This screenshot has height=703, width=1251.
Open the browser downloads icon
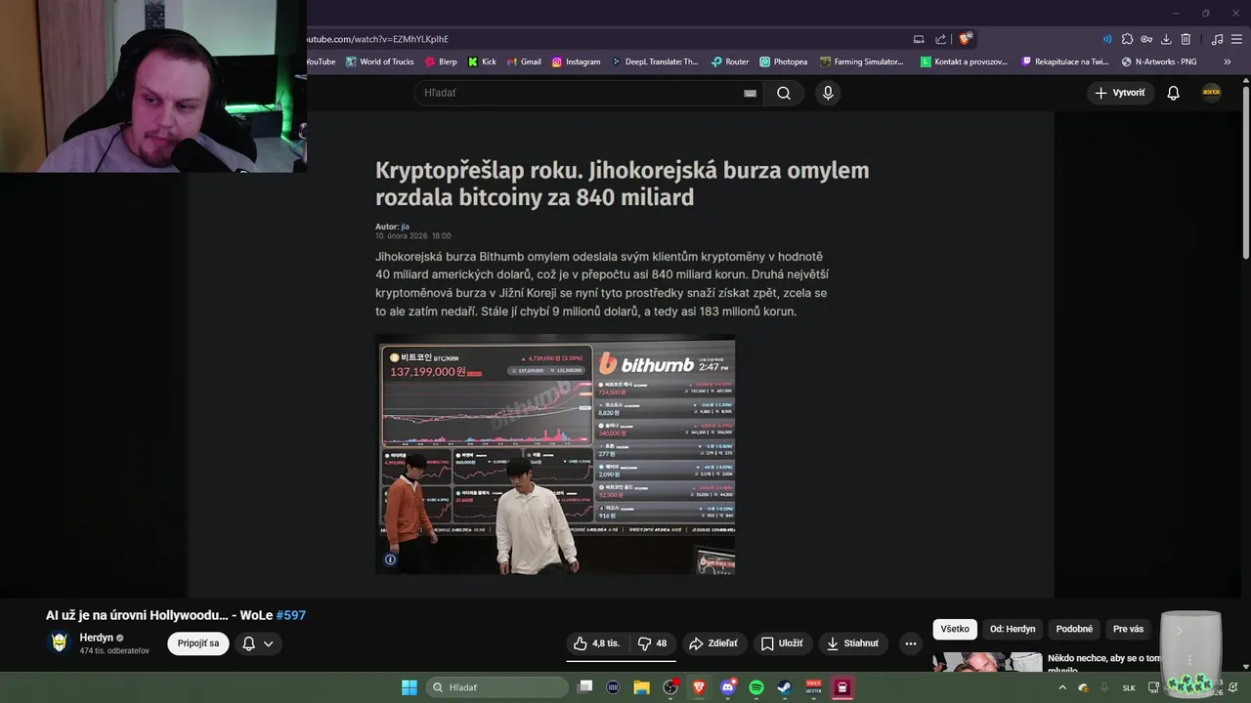[x=1166, y=39]
